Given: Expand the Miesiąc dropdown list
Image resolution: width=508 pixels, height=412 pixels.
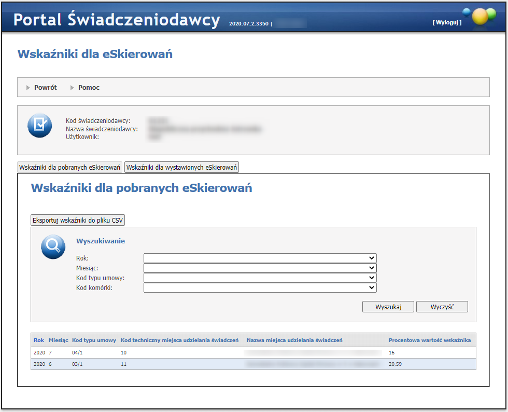Looking at the screenshot, I should [x=260, y=268].
